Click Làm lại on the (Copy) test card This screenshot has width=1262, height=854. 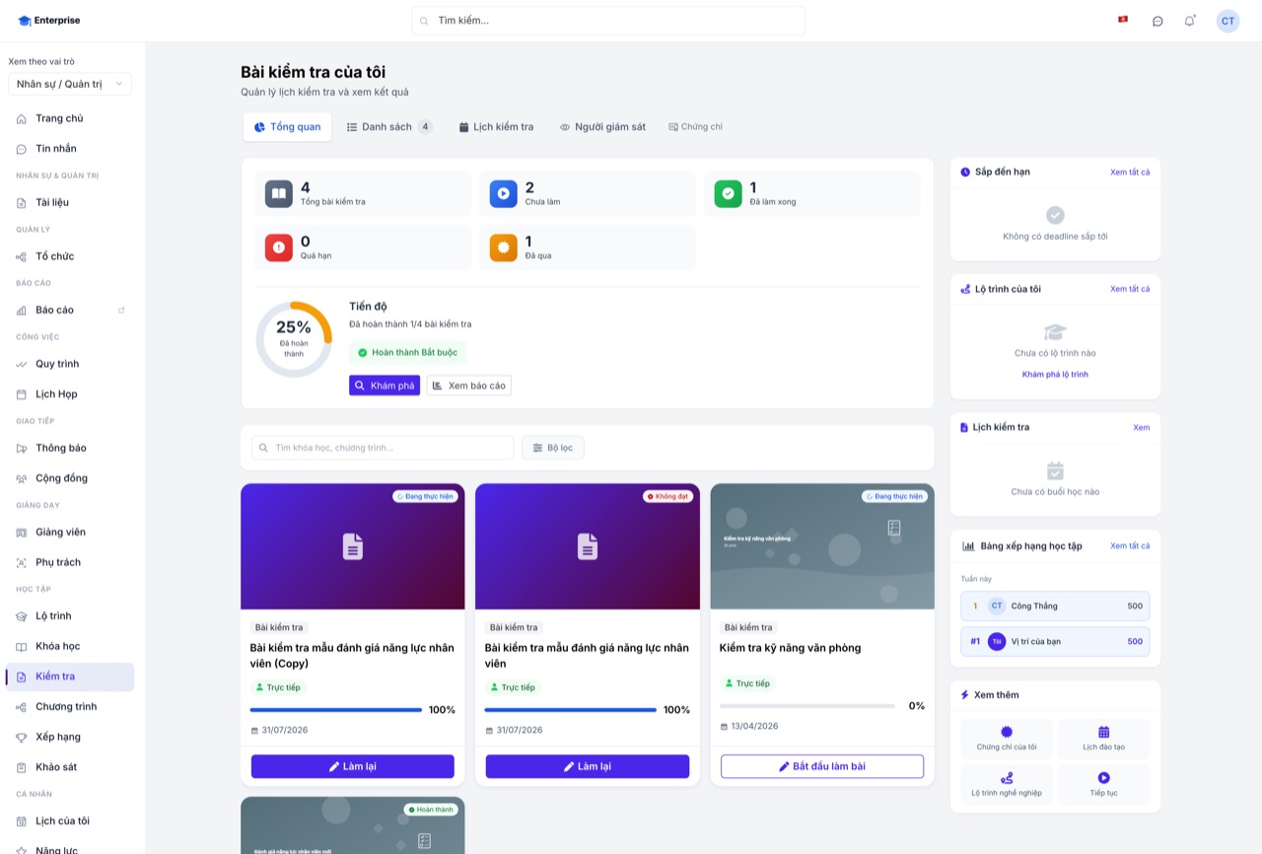(x=353, y=766)
